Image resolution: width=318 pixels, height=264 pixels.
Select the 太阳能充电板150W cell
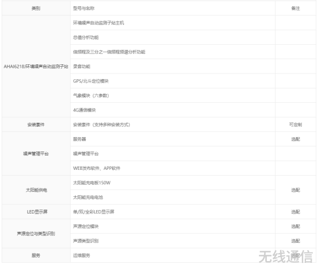[x=173, y=183]
